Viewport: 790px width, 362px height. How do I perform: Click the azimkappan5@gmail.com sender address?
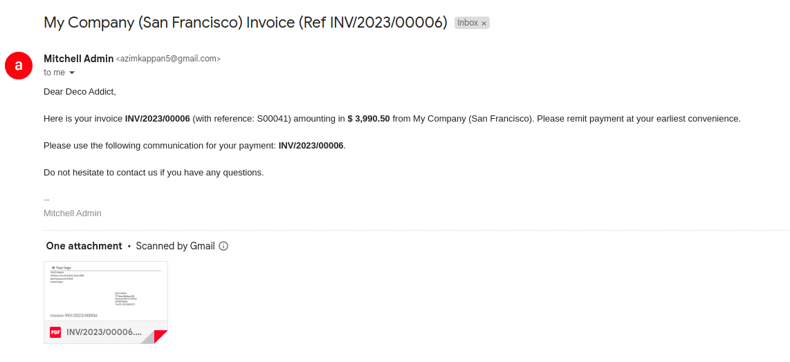[x=168, y=59]
